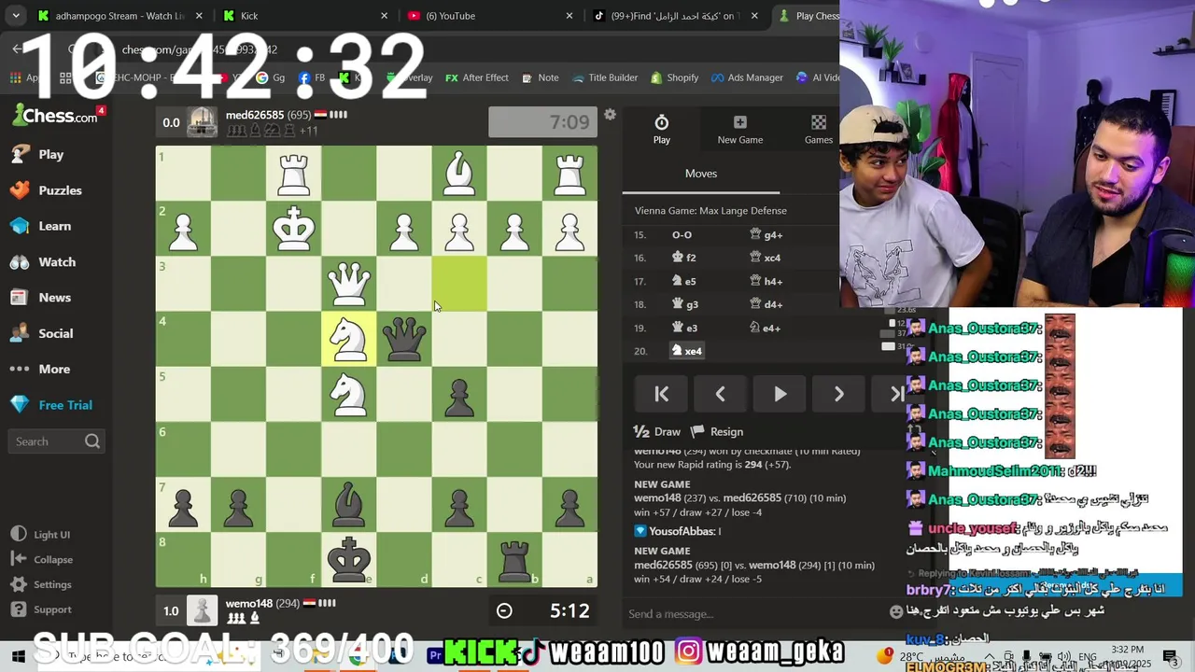Open News in the sidebar
The width and height of the screenshot is (1195, 672).
(41, 298)
